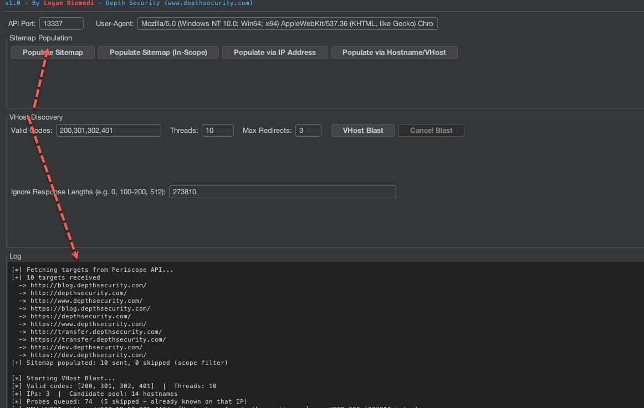Screen dimensions: 644x408
Task: Edit the Valid Codes field
Action: (x=109, y=131)
